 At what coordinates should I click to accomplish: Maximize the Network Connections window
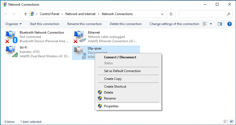click(x=217, y=4)
